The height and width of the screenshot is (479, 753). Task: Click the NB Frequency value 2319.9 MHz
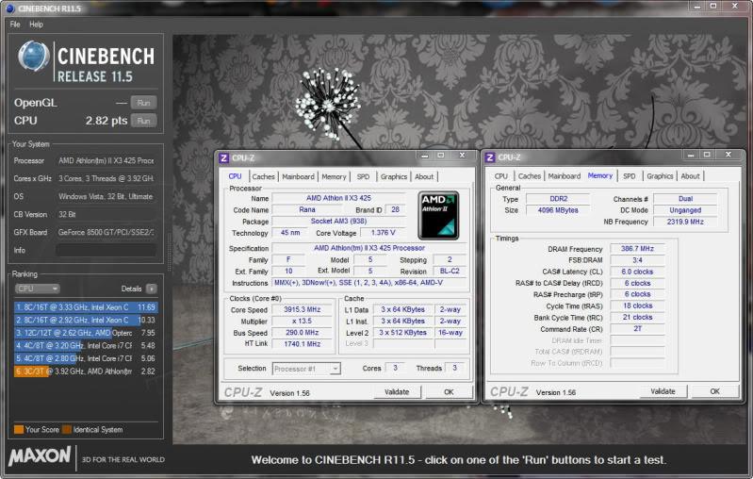pos(685,222)
